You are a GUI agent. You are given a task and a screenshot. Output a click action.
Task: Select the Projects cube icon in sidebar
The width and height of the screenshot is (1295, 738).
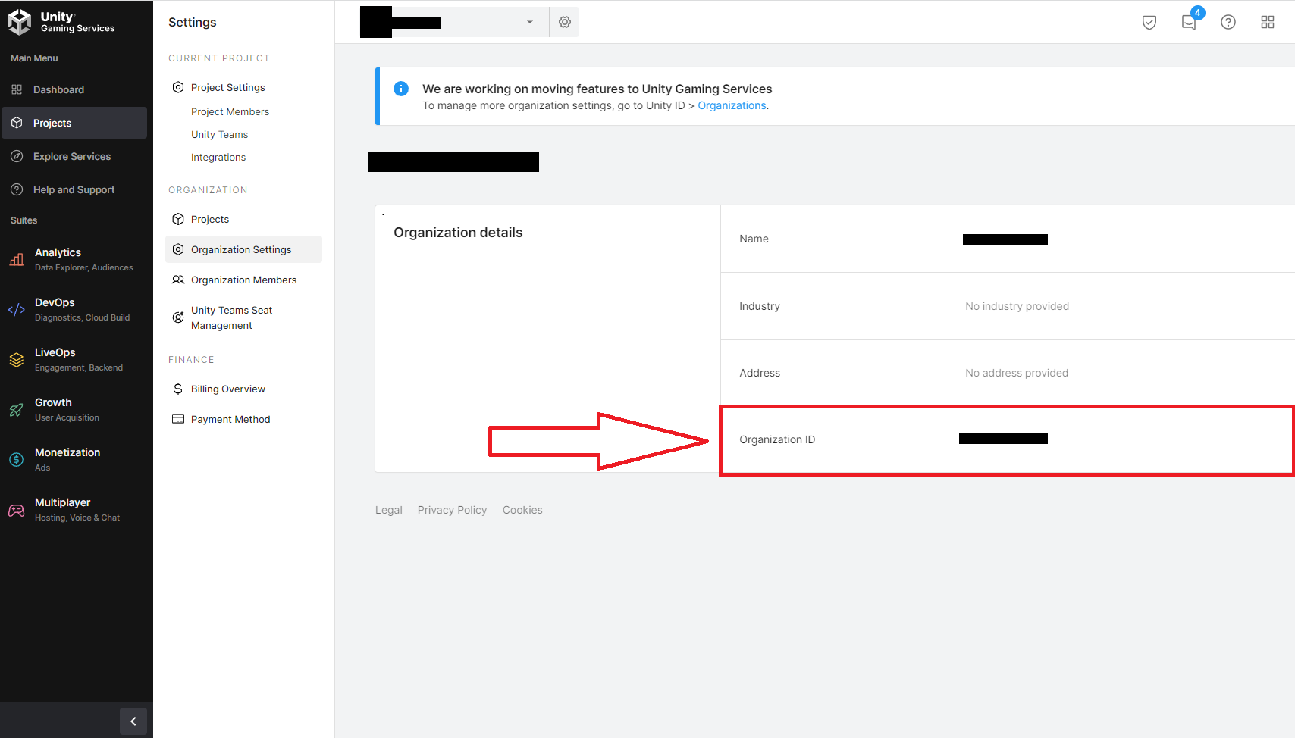click(x=17, y=123)
